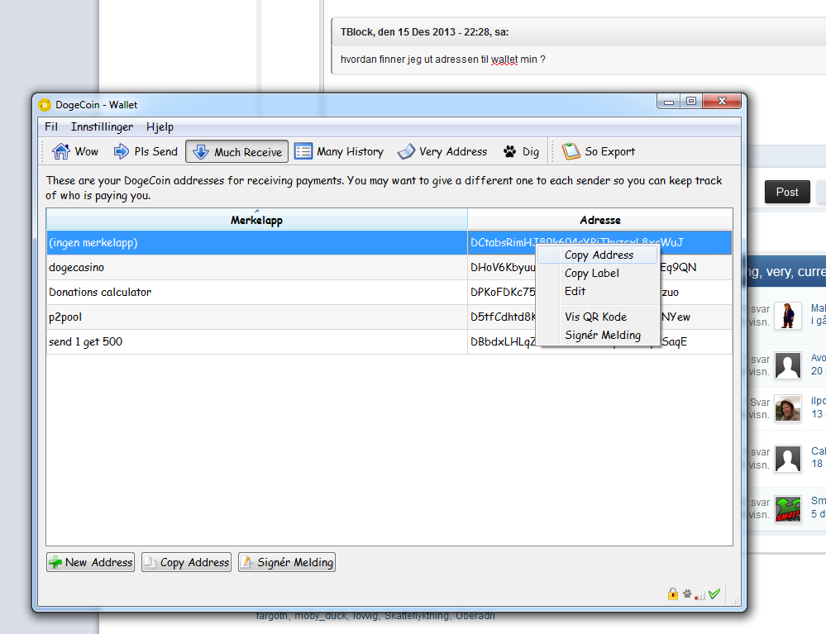The height and width of the screenshot is (634, 826).
Task: Click the So Export button
Action: tap(598, 151)
